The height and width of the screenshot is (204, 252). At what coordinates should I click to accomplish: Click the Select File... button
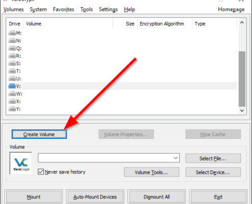[213, 159]
